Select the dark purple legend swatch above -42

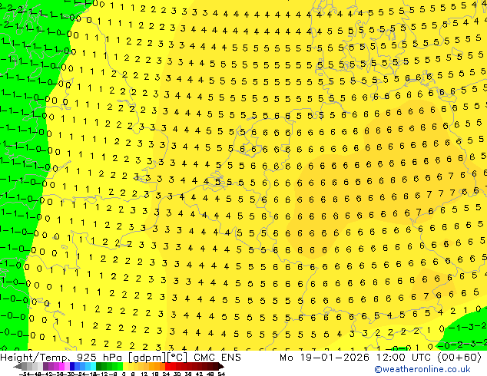pyautogui.click(x=45, y=366)
